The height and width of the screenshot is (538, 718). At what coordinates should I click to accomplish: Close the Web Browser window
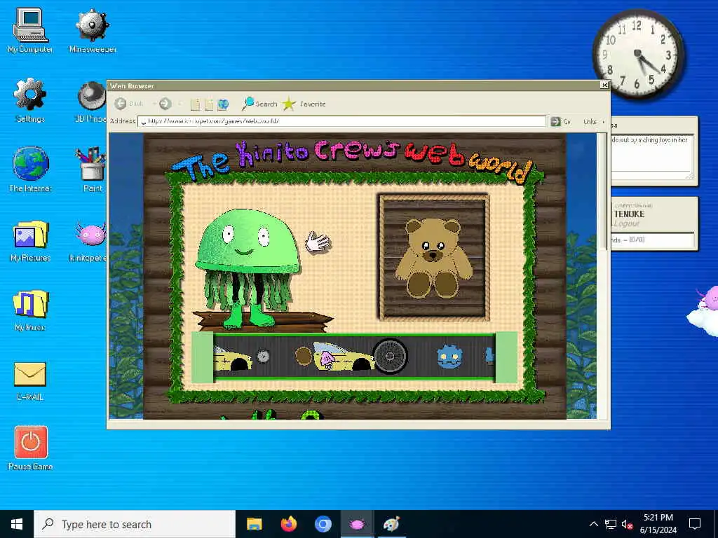[604, 85]
